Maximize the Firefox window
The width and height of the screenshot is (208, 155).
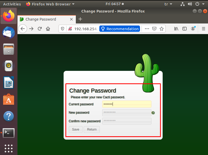tap(200, 11)
